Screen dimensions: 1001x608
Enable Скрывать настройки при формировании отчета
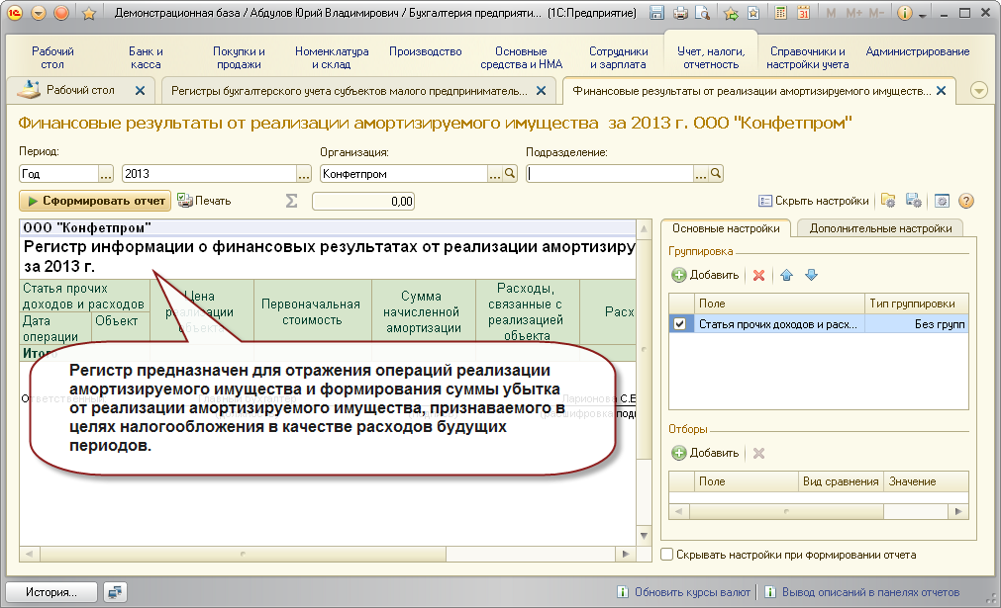click(666, 555)
